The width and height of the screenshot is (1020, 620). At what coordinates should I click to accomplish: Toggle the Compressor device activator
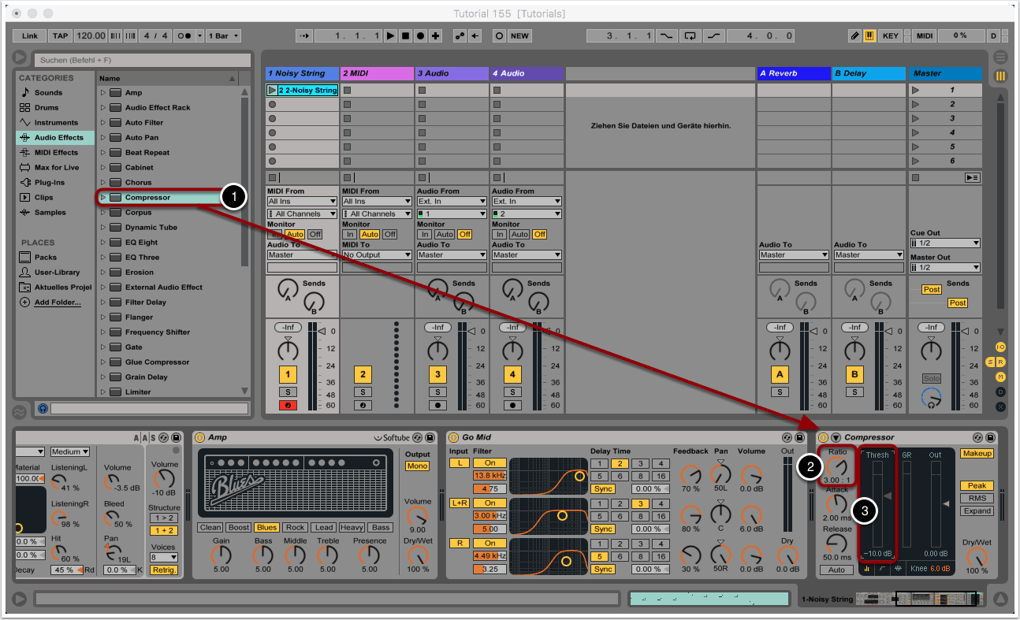[x=823, y=437]
